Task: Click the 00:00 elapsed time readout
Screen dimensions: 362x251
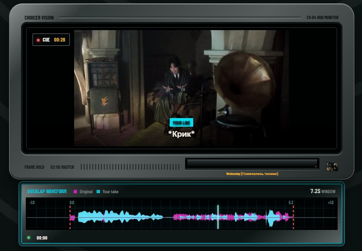Action: [42, 238]
